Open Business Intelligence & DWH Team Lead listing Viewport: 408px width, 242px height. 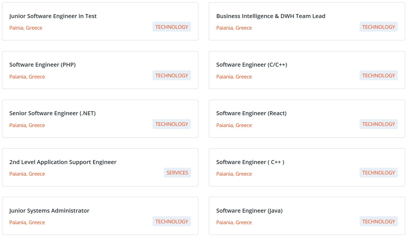[271, 16]
